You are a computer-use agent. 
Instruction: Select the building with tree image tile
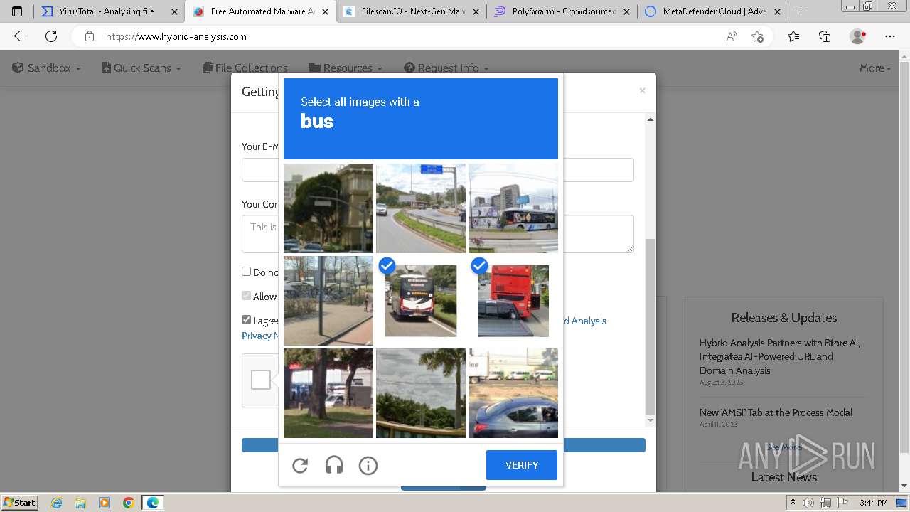pos(328,208)
